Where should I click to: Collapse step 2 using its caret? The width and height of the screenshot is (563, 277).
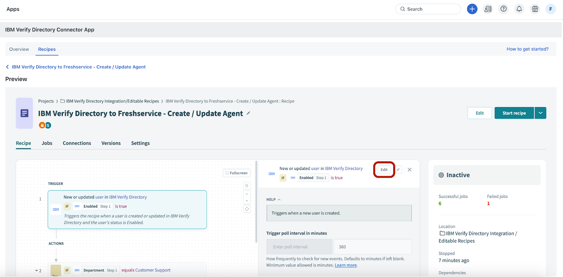coord(36,271)
